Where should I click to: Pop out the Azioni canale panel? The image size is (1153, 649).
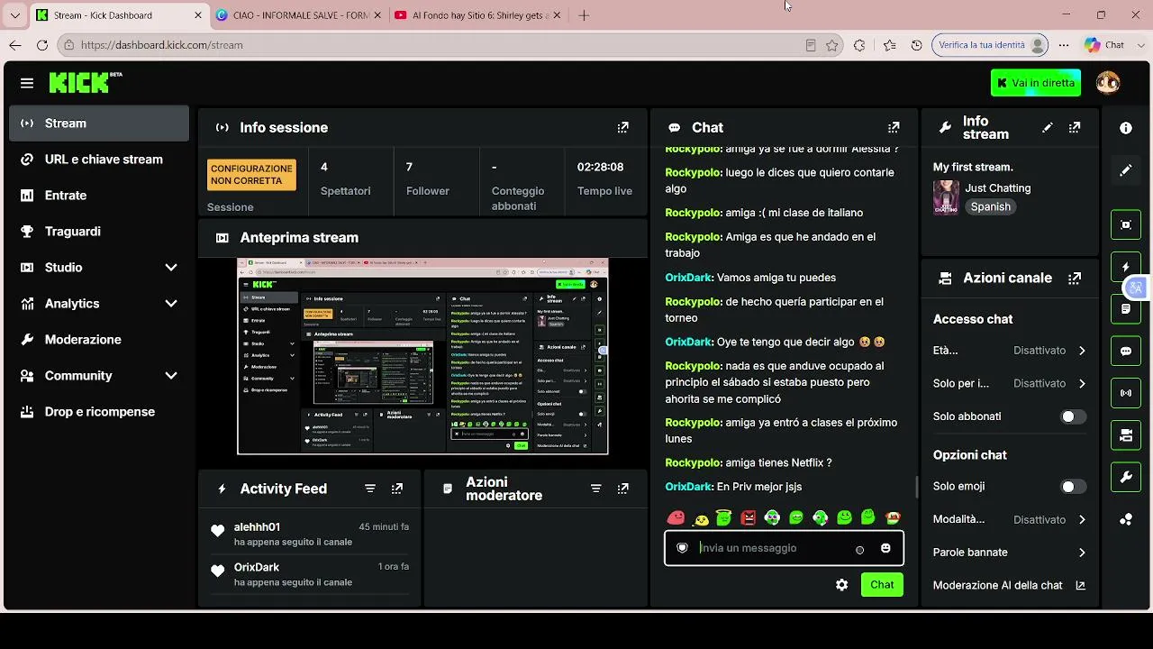[x=1075, y=279]
